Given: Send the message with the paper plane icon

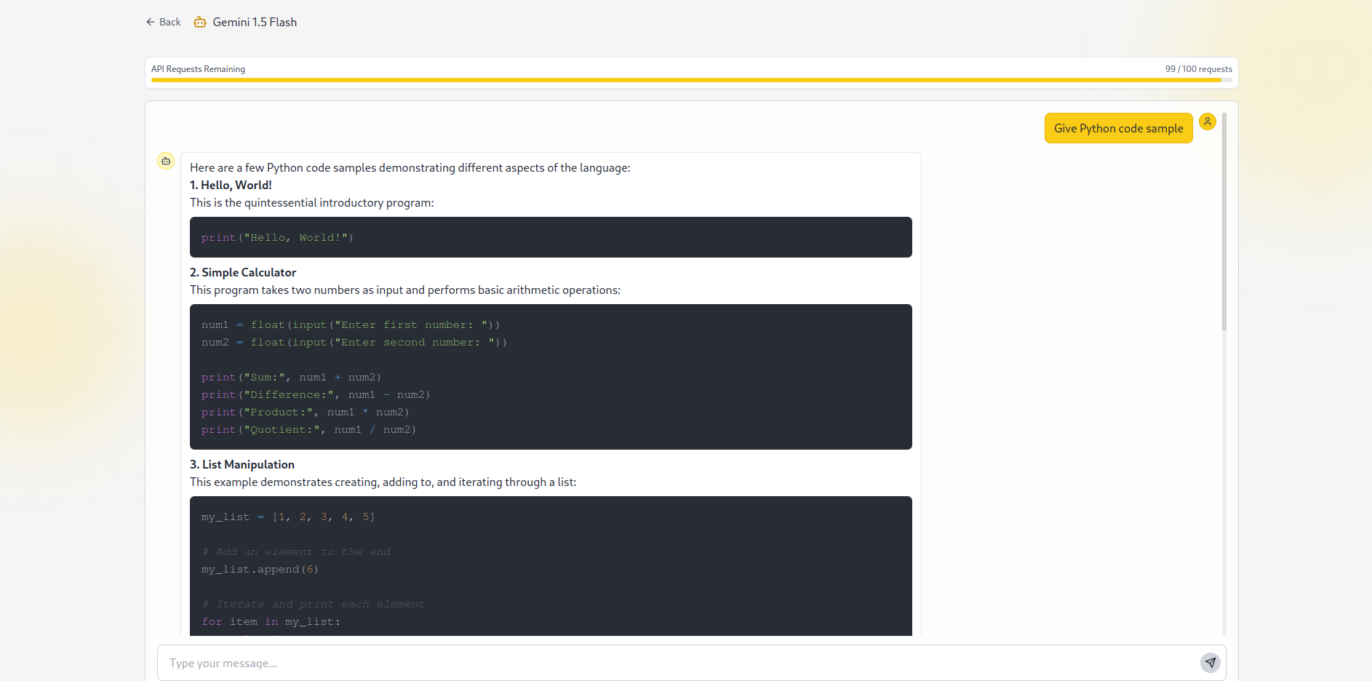Looking at the screenshot, I should point(1211,662).
